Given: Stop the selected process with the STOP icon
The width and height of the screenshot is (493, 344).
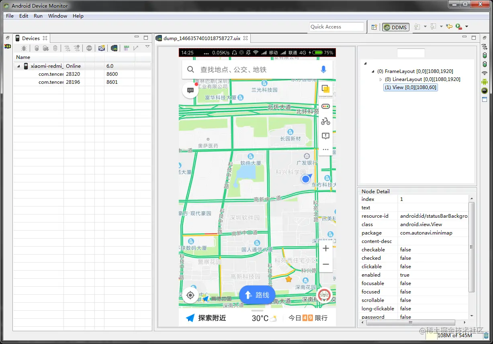Looking at the screenshot, I should [x=89, y=48].
